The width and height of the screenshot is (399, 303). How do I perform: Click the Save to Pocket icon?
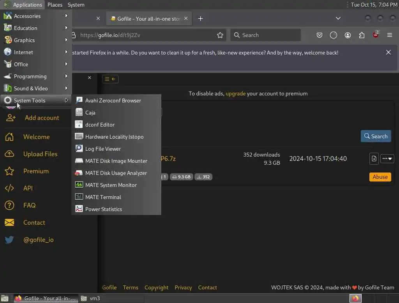320,35
